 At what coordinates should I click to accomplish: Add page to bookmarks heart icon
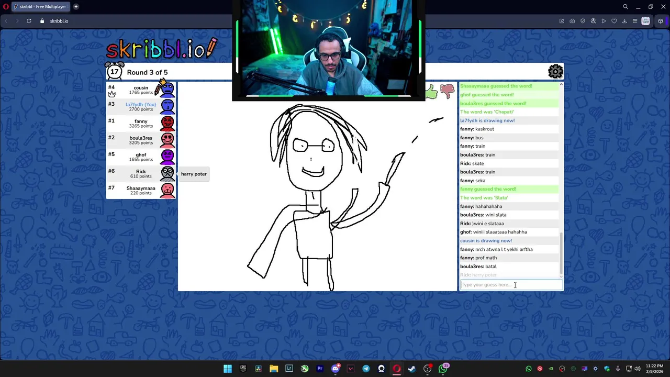click(614, 21)
